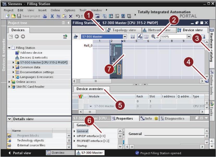Image resolution: width=216 pixels, height=157 pixels.
Task: Expand the Online access node
Action: tap(9, 82)
